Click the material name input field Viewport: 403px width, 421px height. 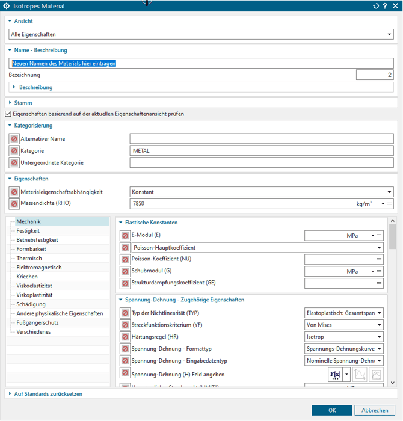click(x=201, y=63)
